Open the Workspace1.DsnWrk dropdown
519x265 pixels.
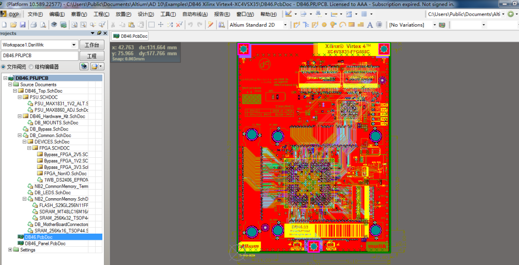pos(73,45)
